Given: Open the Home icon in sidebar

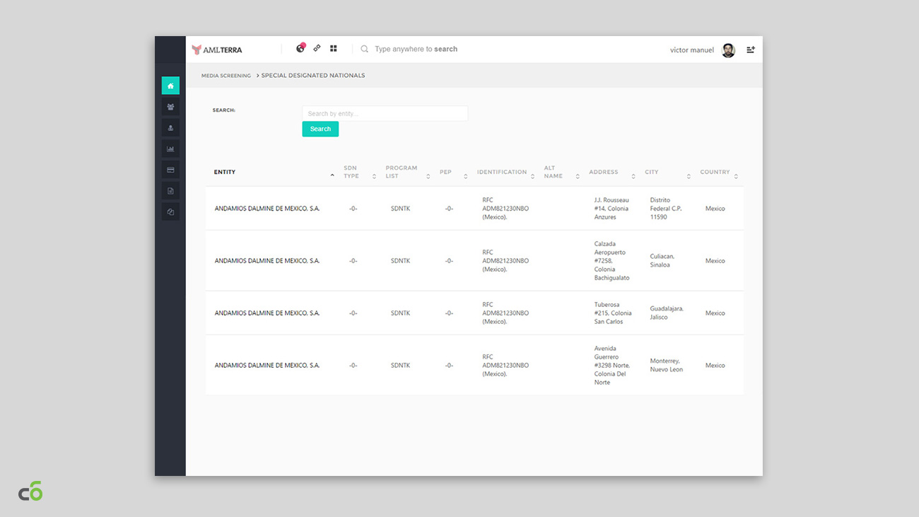Looking at the screenshot, I should (x=170, y=86).
